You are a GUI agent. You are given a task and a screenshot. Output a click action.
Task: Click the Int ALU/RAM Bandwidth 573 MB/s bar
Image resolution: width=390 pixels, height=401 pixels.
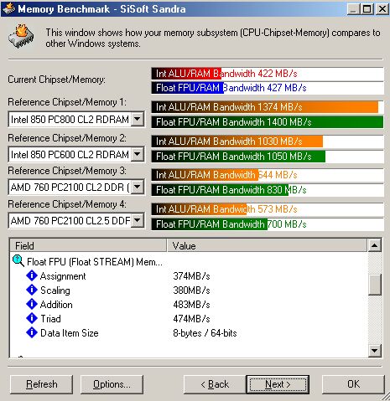pos(268,209)
